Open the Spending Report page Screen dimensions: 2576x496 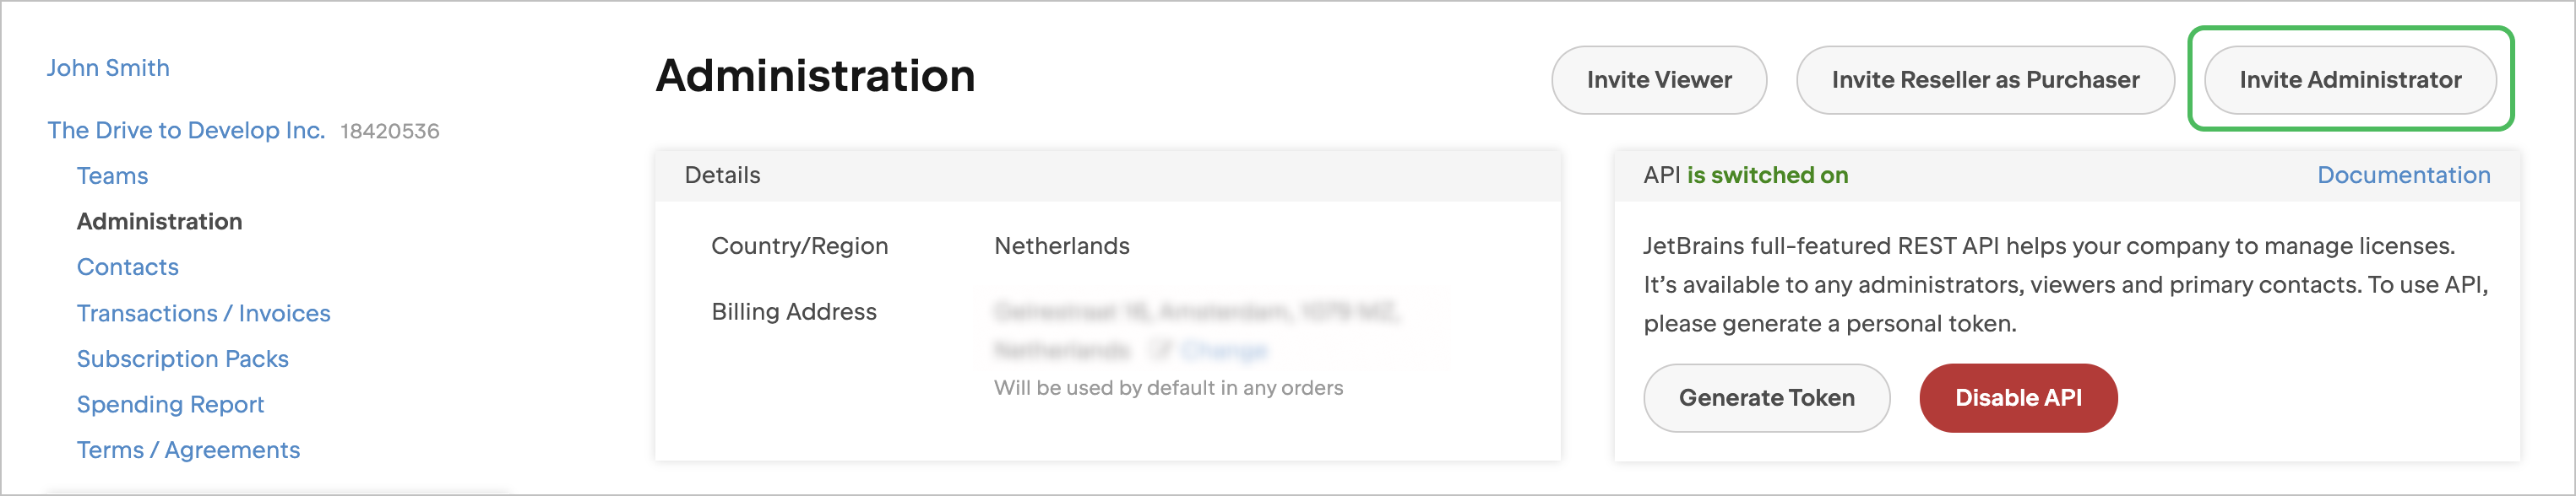coord(170,404)
